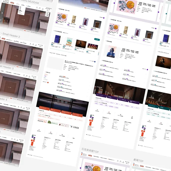The width and height of the screenshot is (171, 171).
Task: Open the stage portrait image at the right edge
Action: 163,62
